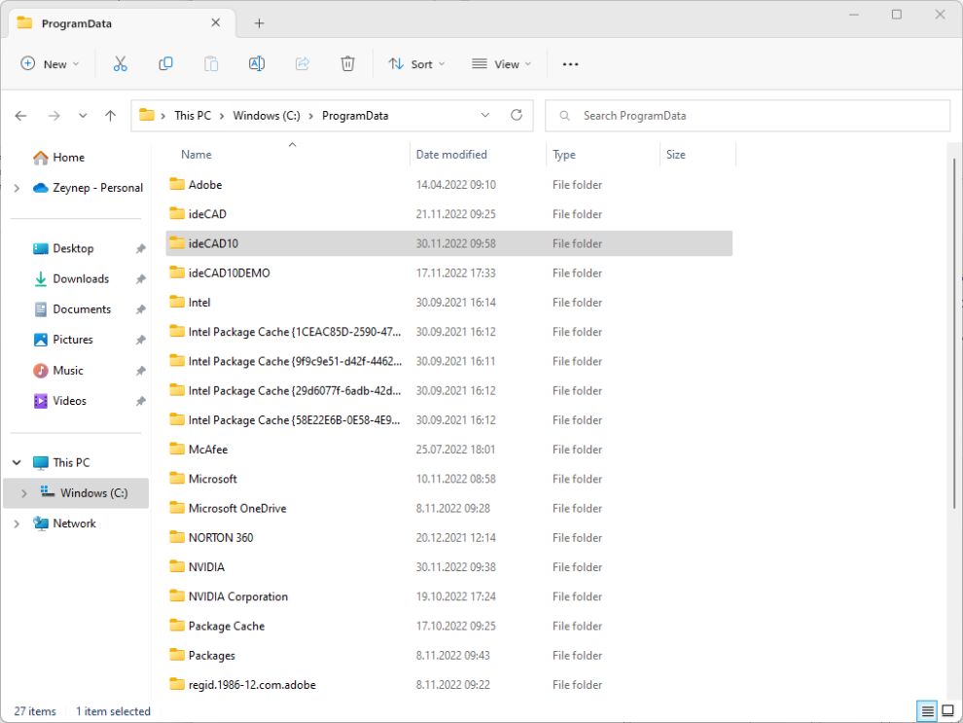Expand the Network tree node
The height and width of the screenshot is (723, 963).
(x=17, y=524)
